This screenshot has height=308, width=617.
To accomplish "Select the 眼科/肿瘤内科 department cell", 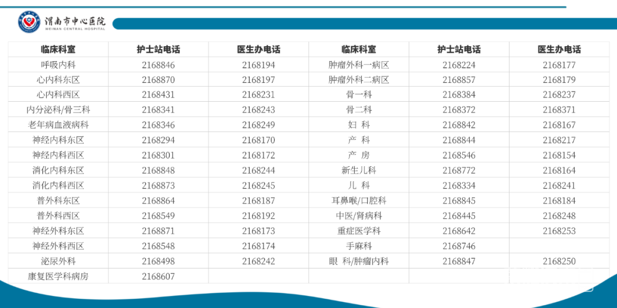I will 359,261.
